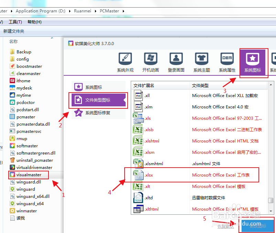Viewport: 276px width, 233px height.
Task: Select the 系统图标 top tab
Action: click(253, 63)
